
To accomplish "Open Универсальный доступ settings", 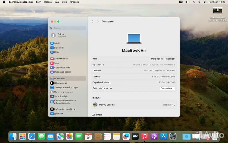I will point(64,87).
